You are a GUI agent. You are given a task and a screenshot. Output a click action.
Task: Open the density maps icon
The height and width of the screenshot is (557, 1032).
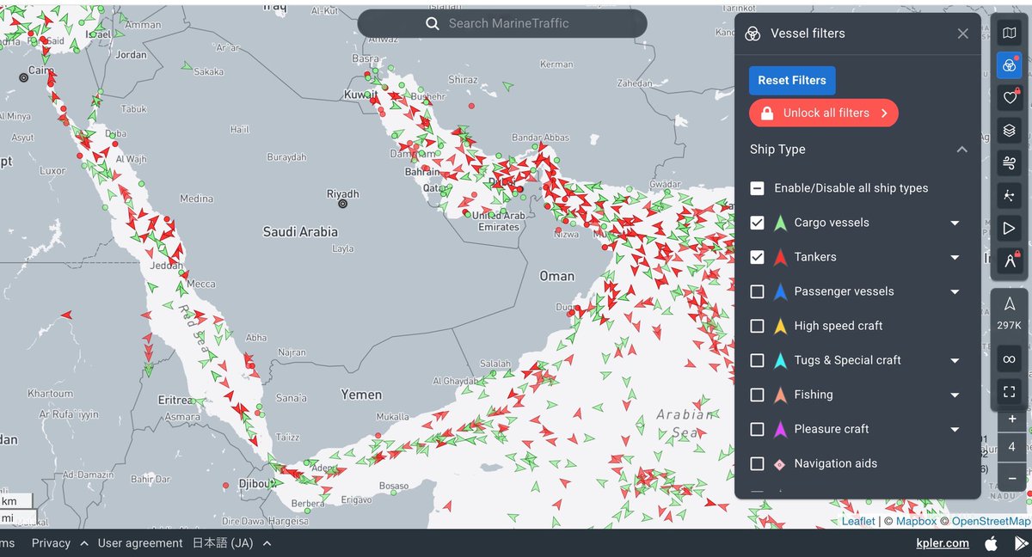[x=1009, y=195]
